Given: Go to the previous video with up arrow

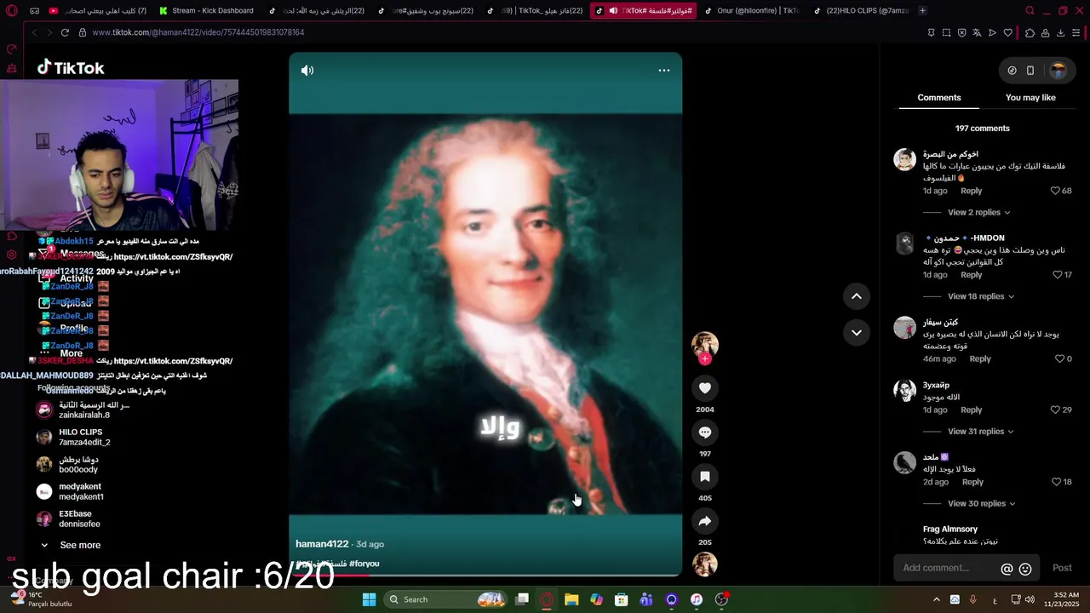Looking at the screenshot, I should point(857,296).
